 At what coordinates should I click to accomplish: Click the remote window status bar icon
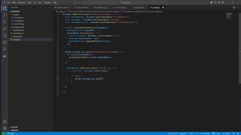point(4,133)
